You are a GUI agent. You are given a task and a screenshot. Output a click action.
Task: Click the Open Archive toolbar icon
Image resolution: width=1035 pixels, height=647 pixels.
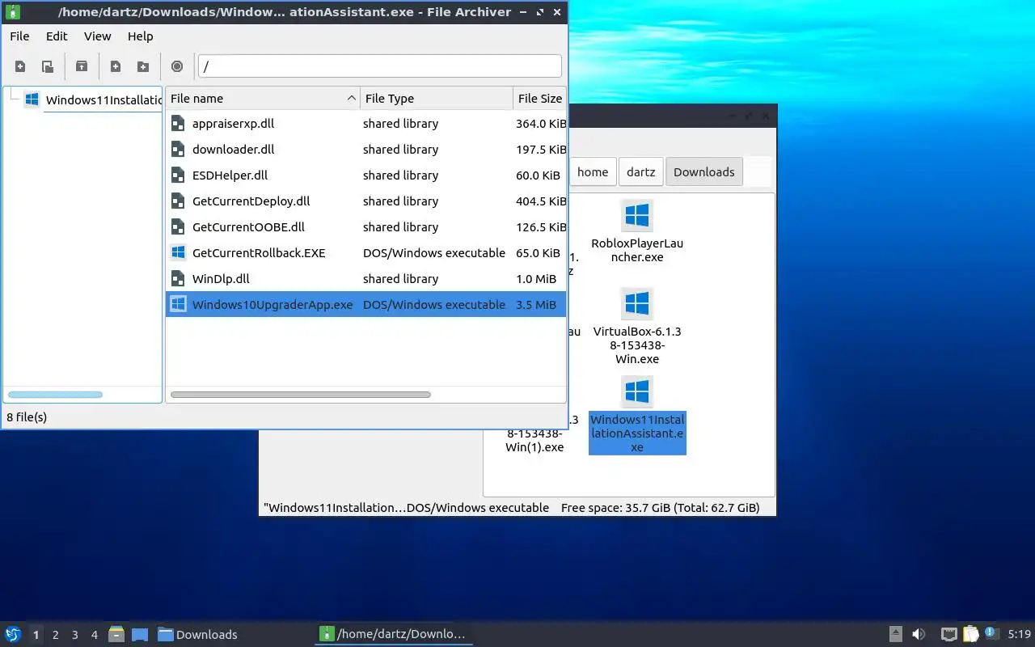(x=48, y=66)
